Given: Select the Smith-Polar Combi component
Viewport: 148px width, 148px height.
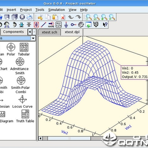Looking at the screenshot, I should pyautogui.click(x=21, y=85).
